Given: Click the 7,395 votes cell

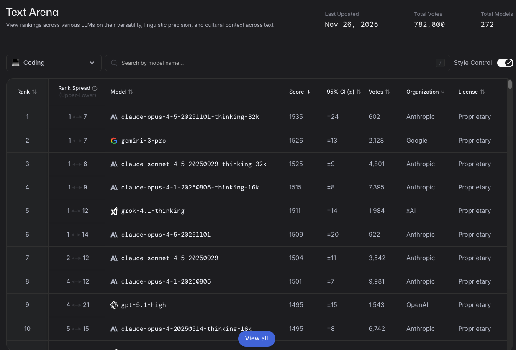Looking at the screenshot, I should click(x=377, y=187).
